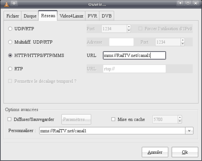
Task: Click the UDP/RTP port field showing 1234
Action: [114, 29]
